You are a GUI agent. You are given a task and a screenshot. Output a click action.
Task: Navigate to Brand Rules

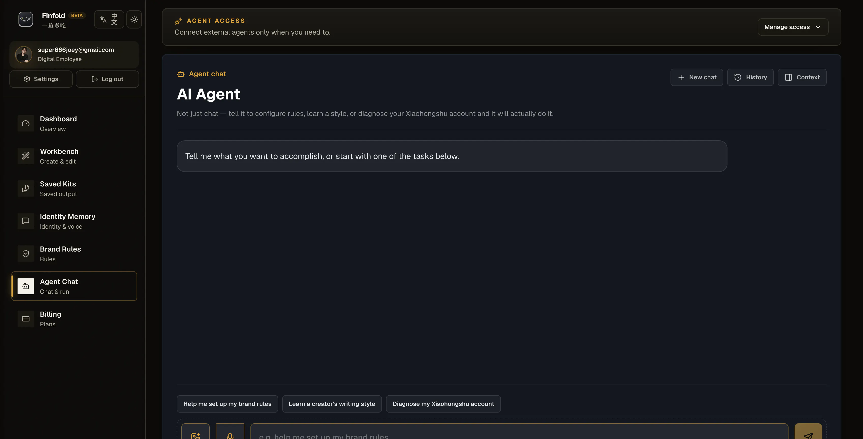(74, 253)
